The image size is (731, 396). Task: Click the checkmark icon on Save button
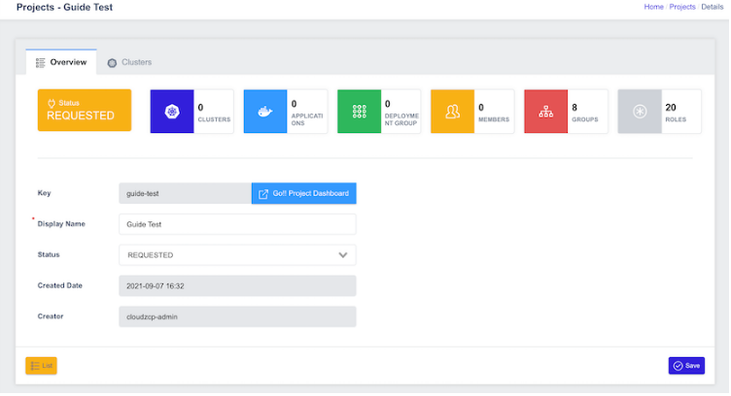[678, 366]
